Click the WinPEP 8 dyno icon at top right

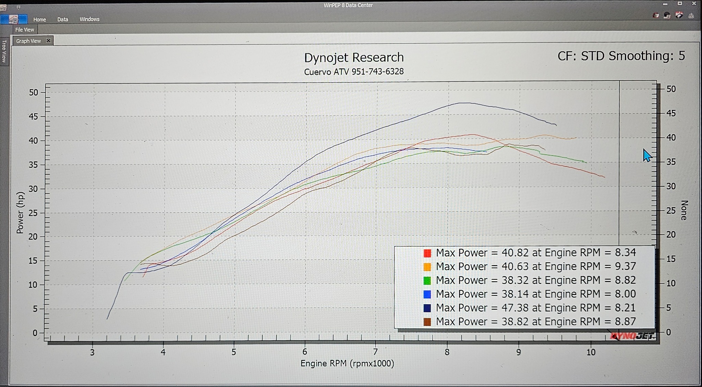tap(667, 15)
